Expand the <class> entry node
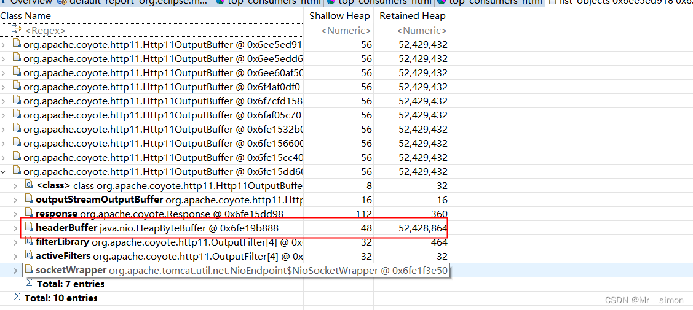This screenshot has height=310, width=693. (17, 185)
